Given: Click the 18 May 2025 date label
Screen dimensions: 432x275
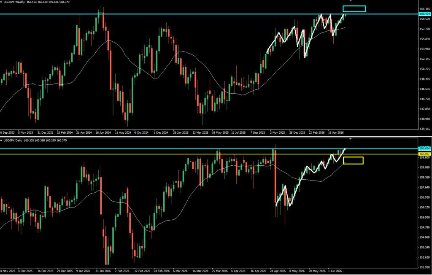Looking at the screenshot, I should click(220, 132).
